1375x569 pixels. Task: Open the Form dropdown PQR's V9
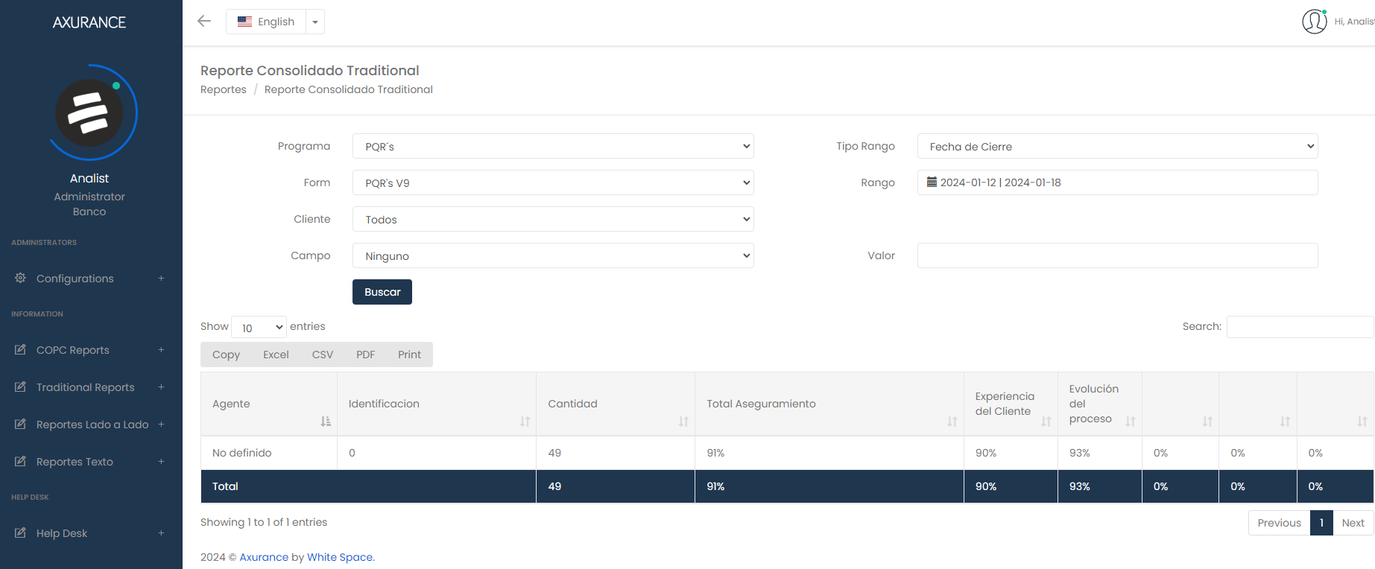pos(553,182)
